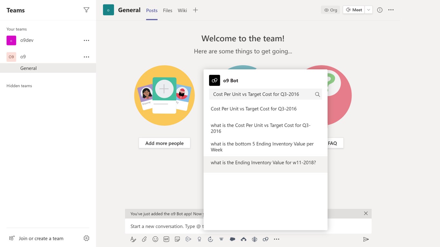Click Add more people button
The width and height of the screenshot is (440, 247).
[x=164, y=143]
